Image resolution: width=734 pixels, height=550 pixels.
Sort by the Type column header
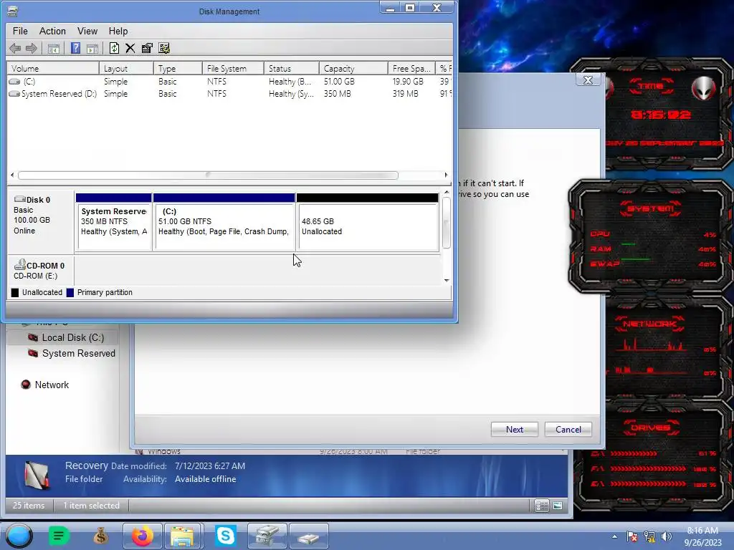tap(178, 68)
